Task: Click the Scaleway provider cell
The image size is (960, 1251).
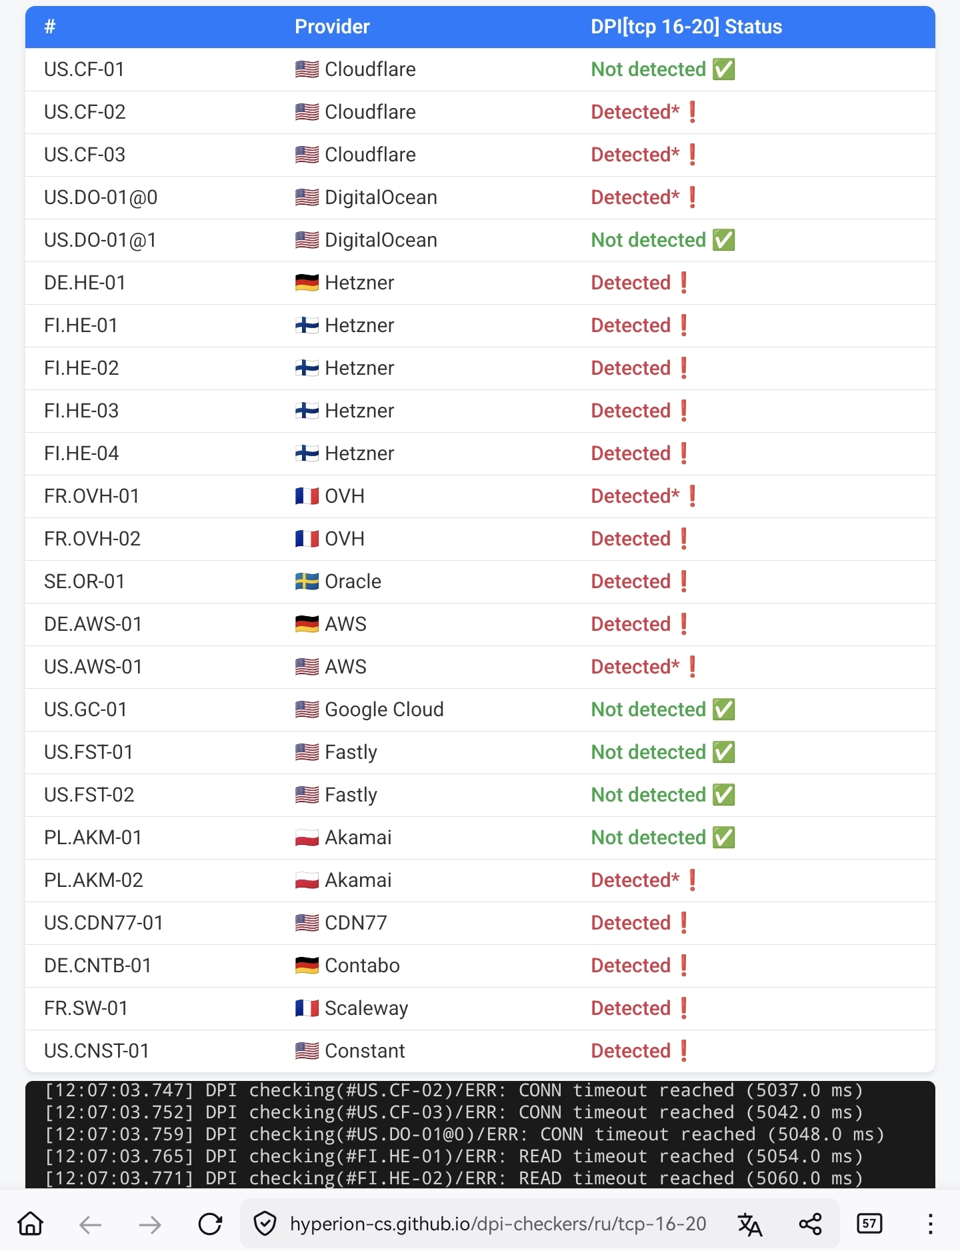Action: coord(366,1008)
